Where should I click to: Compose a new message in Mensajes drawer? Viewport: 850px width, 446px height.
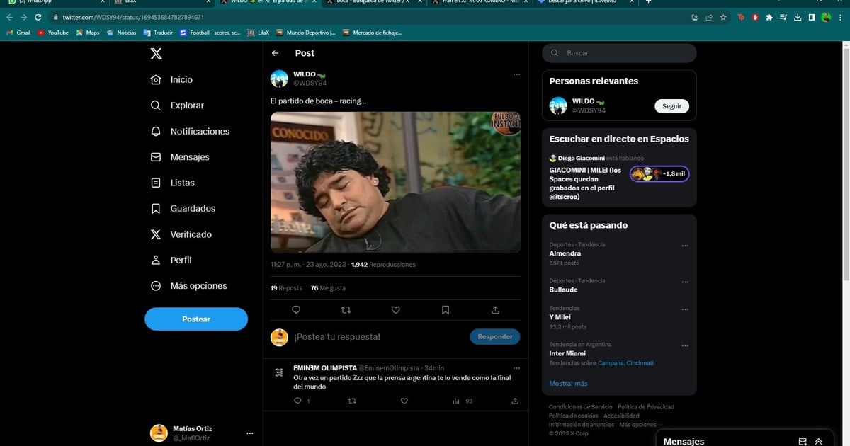[x=803, y=441]
